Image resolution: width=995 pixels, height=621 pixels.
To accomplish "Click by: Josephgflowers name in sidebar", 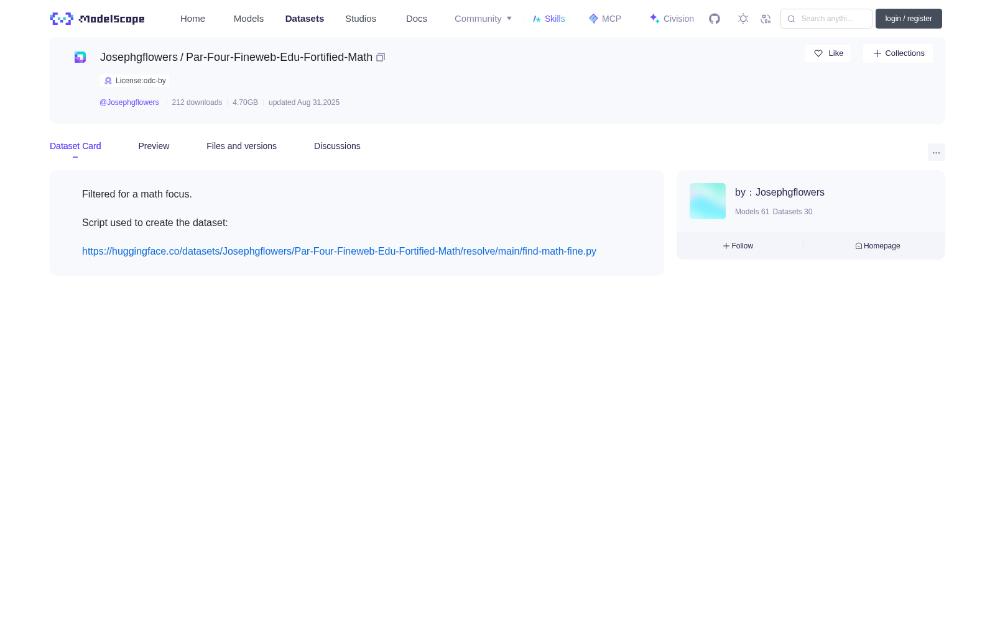I will tap(780, 193).
